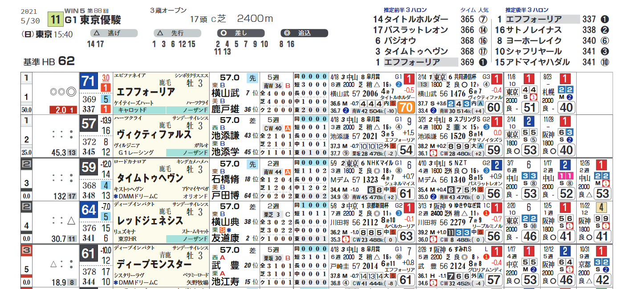Click the large trainer name 池添学
Viewport: 631px width, 289px height.
click(225, 152)
